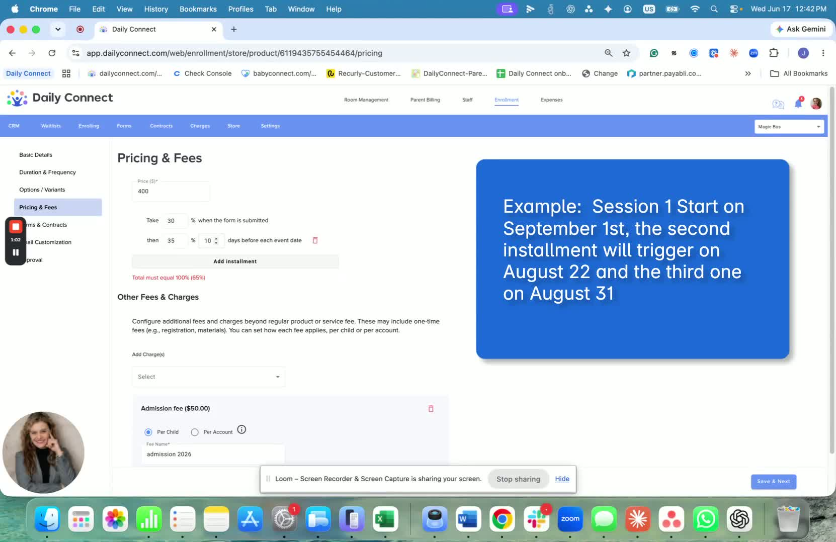Click the Daily Connect logo
The height and width of the screenshot is (542, 836).
point(60,98)
